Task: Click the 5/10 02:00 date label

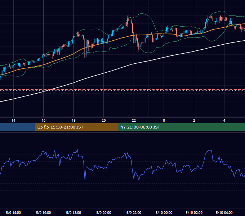Action: (x=194, y=212)
